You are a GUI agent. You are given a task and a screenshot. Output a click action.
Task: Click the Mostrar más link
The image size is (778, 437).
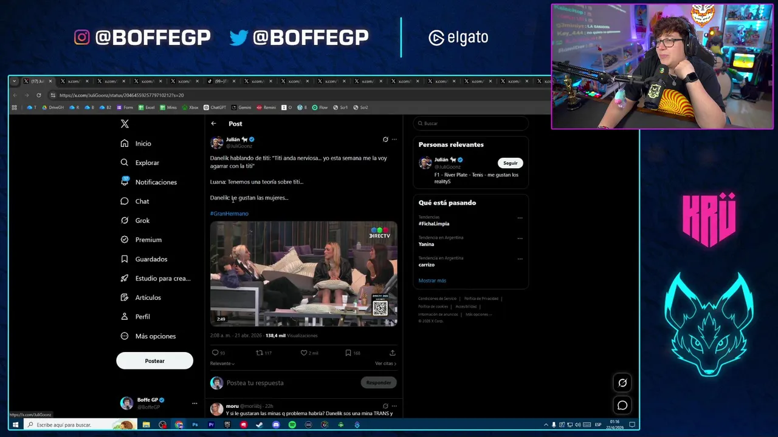432,281
